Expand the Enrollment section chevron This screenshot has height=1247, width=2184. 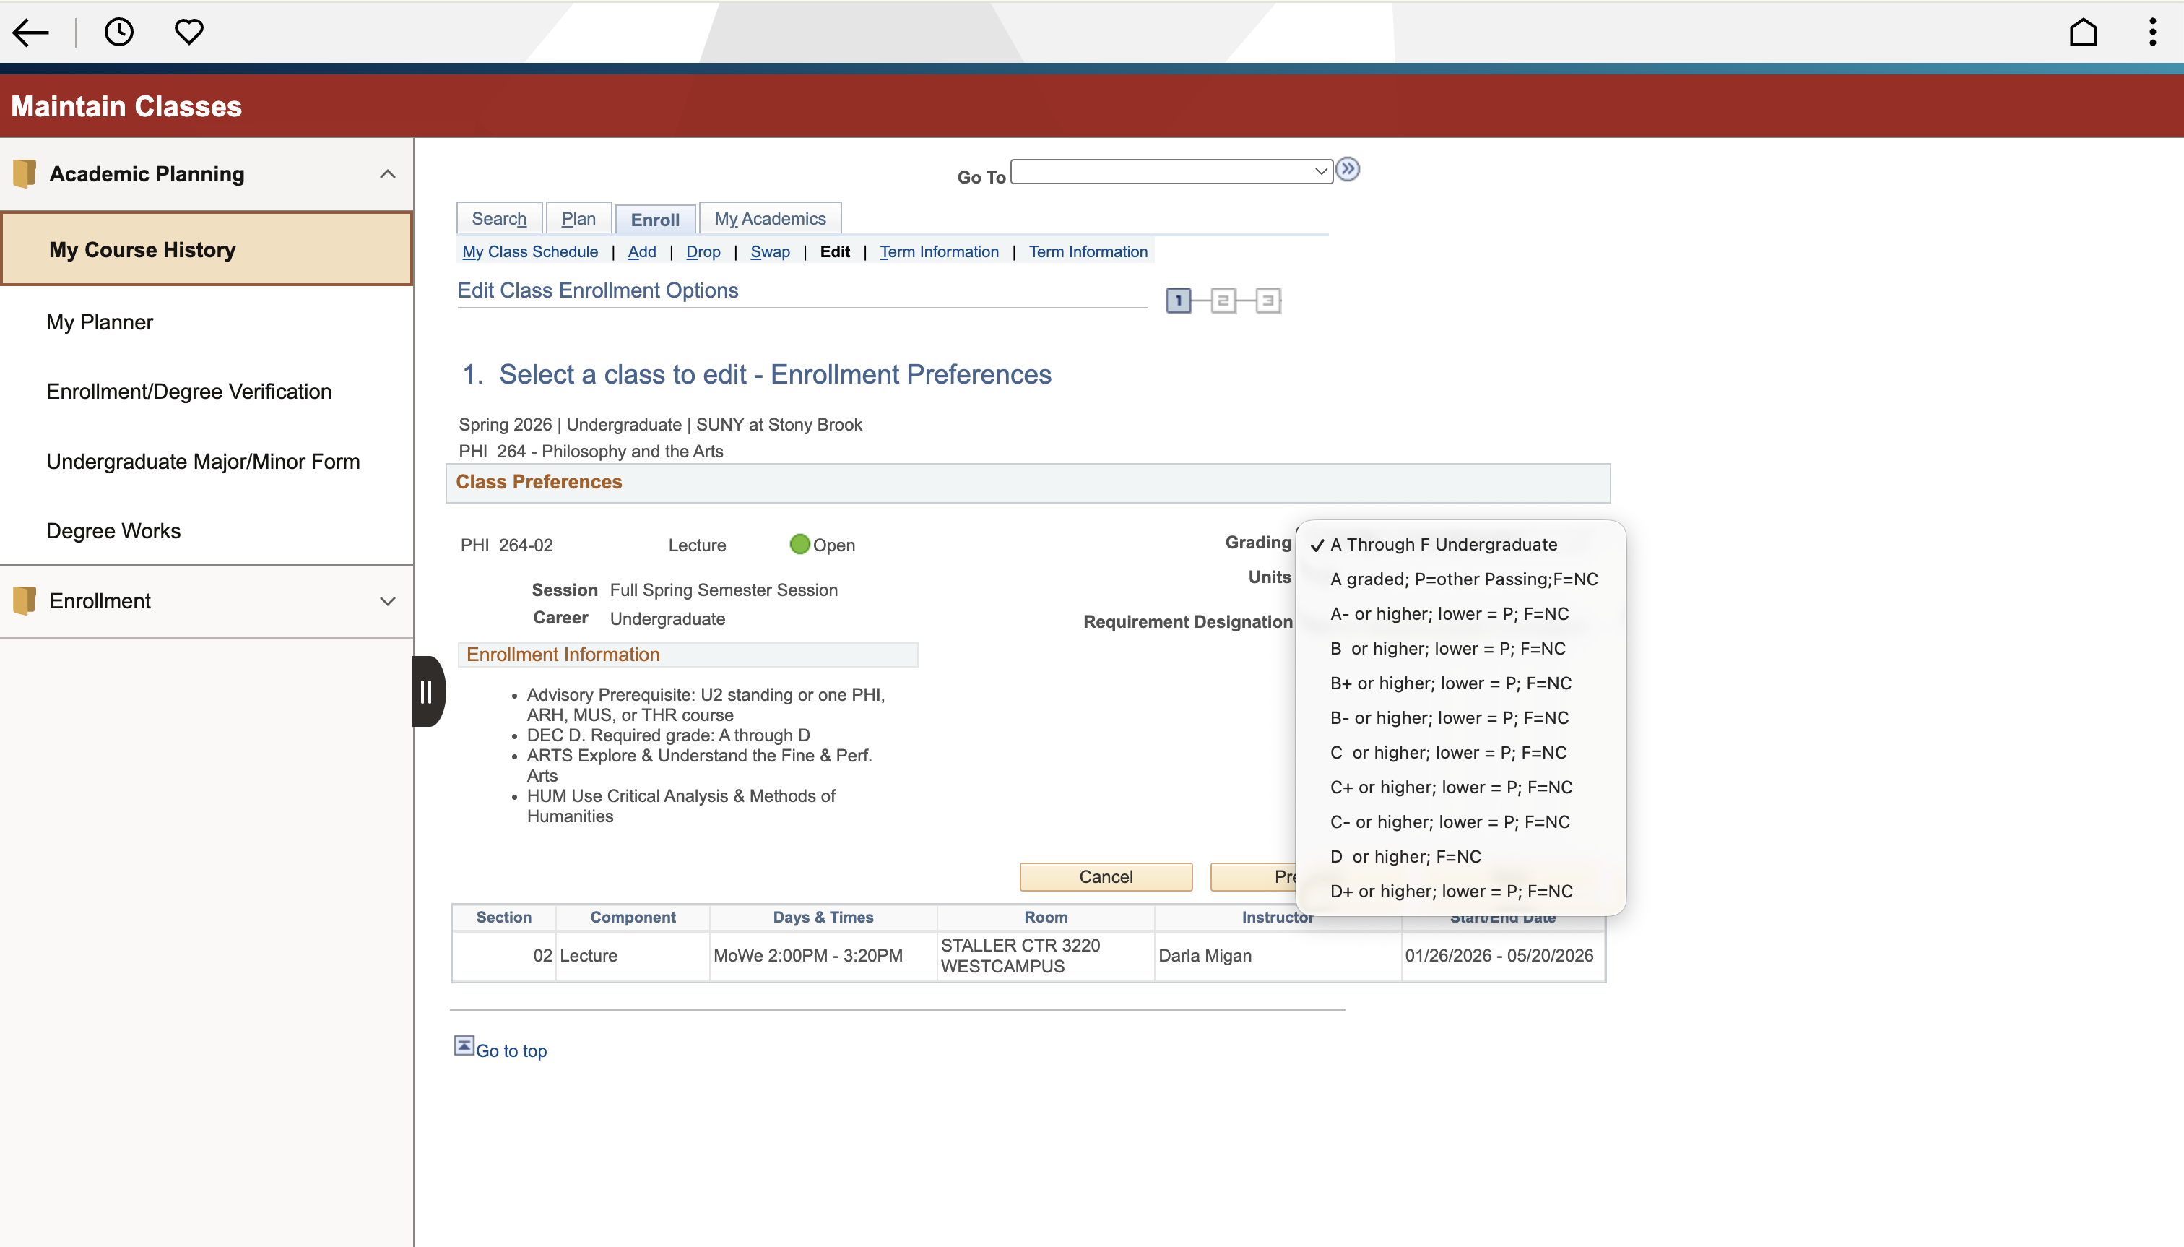coord(388,601)
